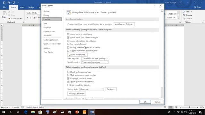Customize Quick Access Toolbar dropdown arrow
This screenshot has width=205, height=115.
tap(18, 3)
